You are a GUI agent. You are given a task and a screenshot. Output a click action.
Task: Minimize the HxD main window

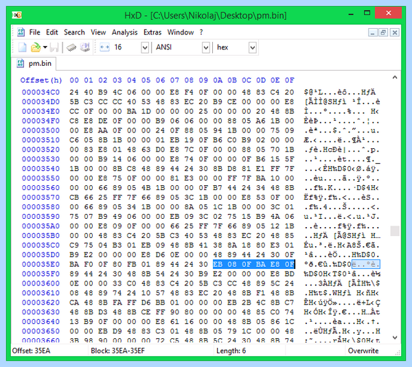point(351,13)
